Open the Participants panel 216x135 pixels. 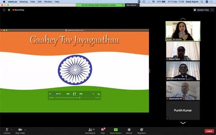click(90, 131)
